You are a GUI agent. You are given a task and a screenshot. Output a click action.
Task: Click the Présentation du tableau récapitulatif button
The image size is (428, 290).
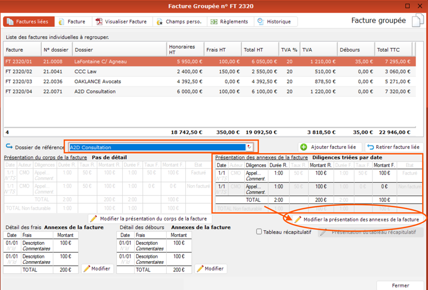371,232
